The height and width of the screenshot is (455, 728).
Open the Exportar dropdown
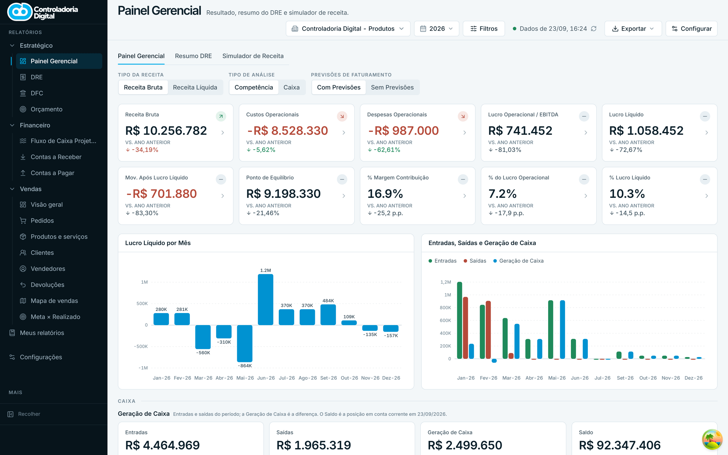tap(633, 29)
